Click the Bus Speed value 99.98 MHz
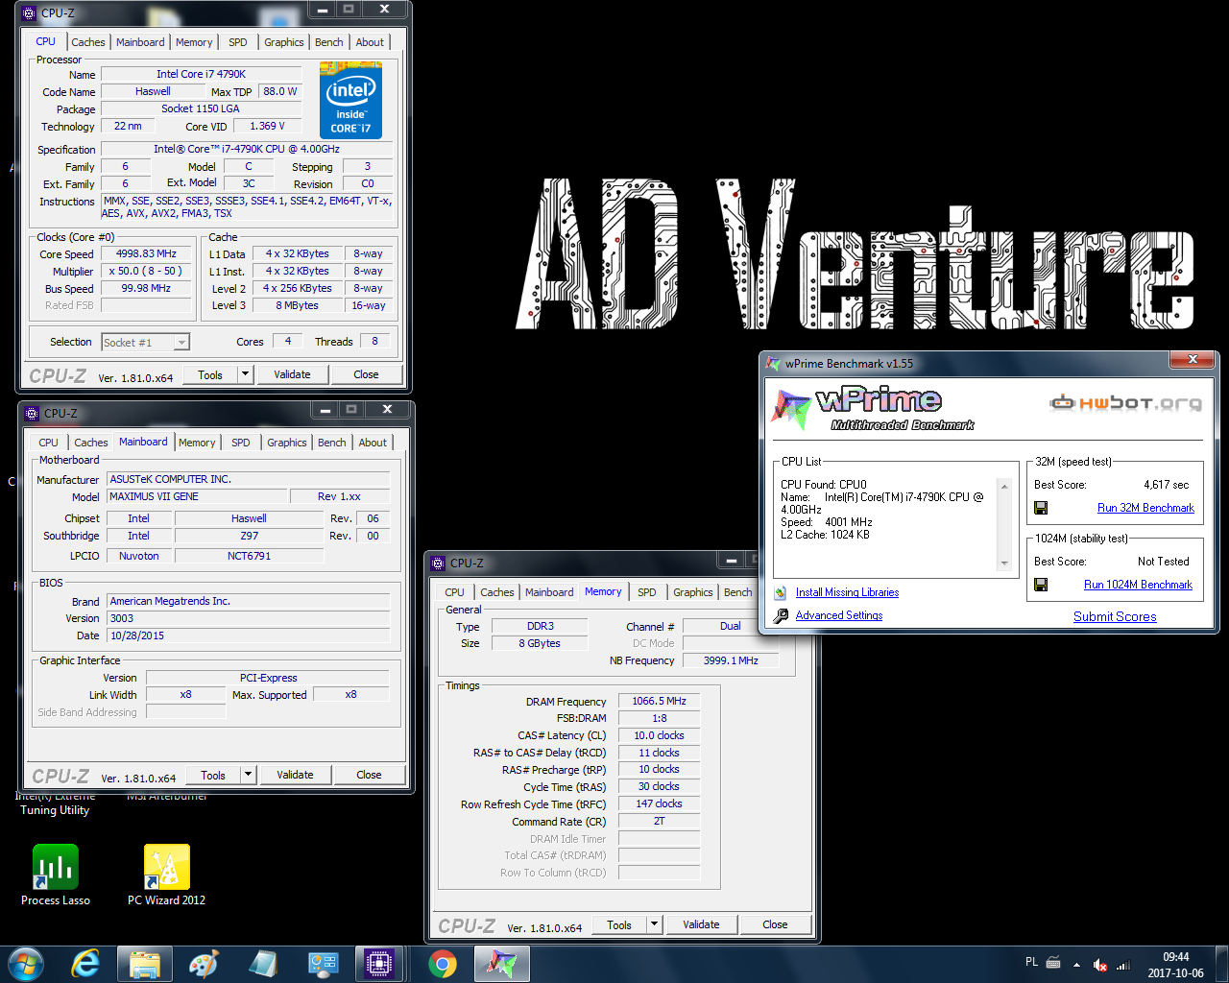Screen dimensions: 1229x983 coord(147,288)
